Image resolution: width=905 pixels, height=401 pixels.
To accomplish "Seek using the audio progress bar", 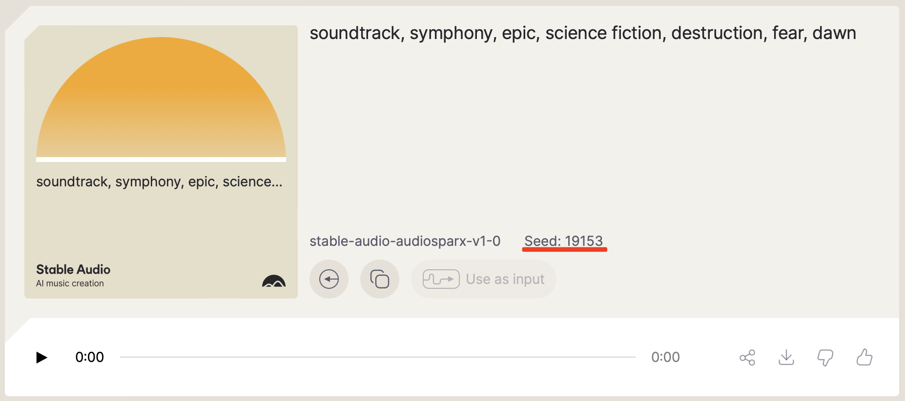I will tap(377, 357).
